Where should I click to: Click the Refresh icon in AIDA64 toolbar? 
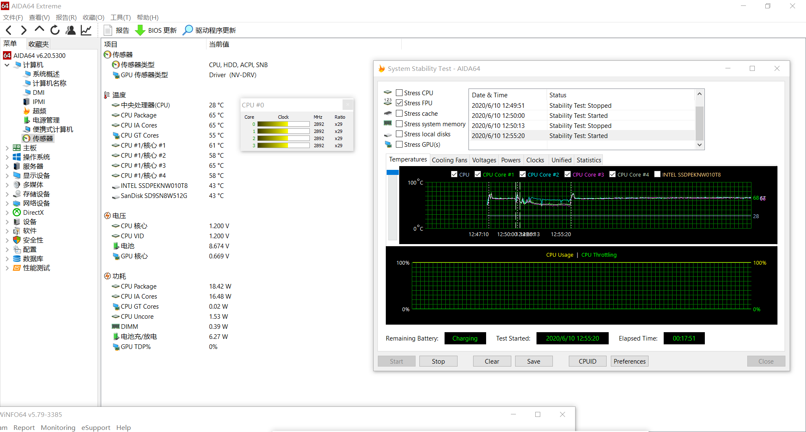pyautogui.click(x=55, y=30)
